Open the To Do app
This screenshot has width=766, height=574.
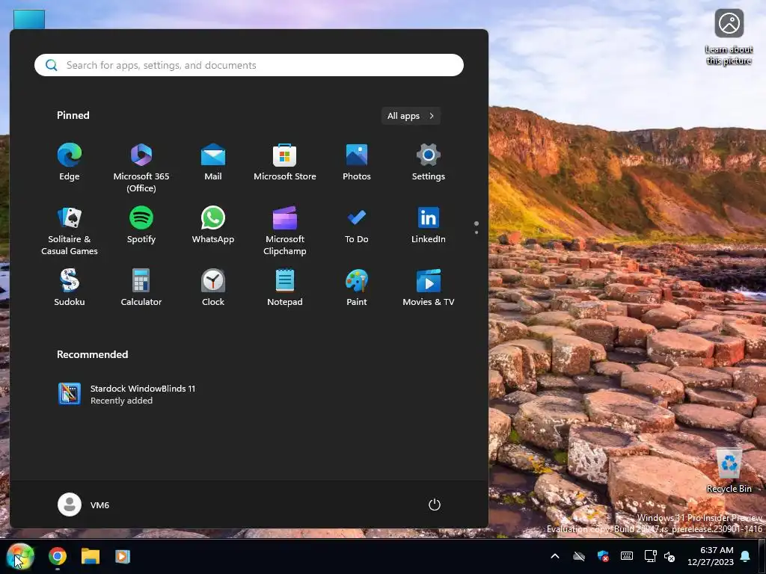pyautogui.click(x=357, y=225)
